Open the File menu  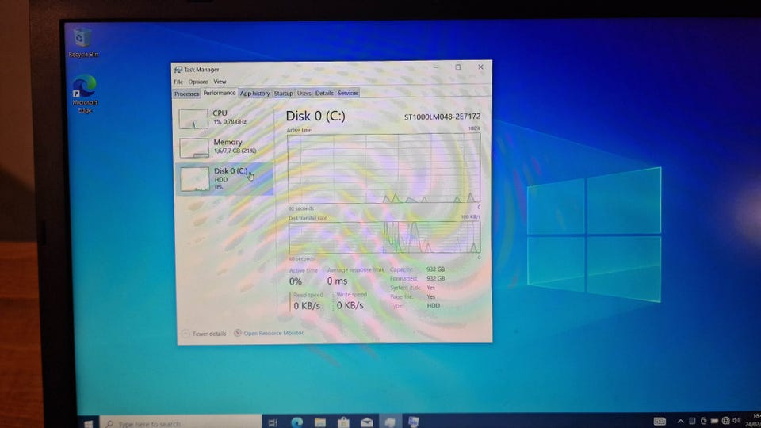(x=178, y=82)
